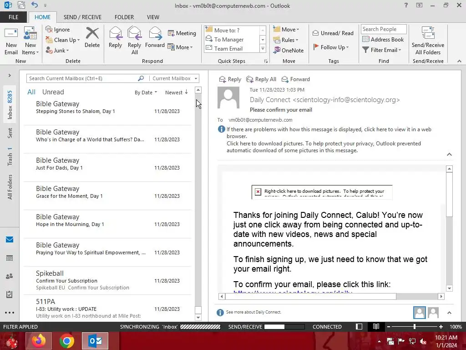The height and width of the screenshot is (350, 466).
Task: Click Reply in reading pane
Action: click(230, 79)
